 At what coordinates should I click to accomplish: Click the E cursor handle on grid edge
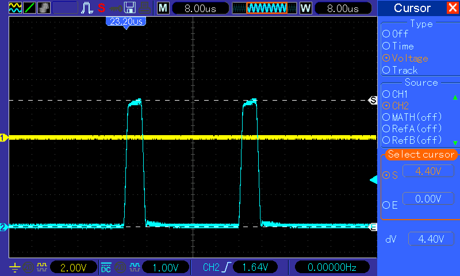coord(373,227)
